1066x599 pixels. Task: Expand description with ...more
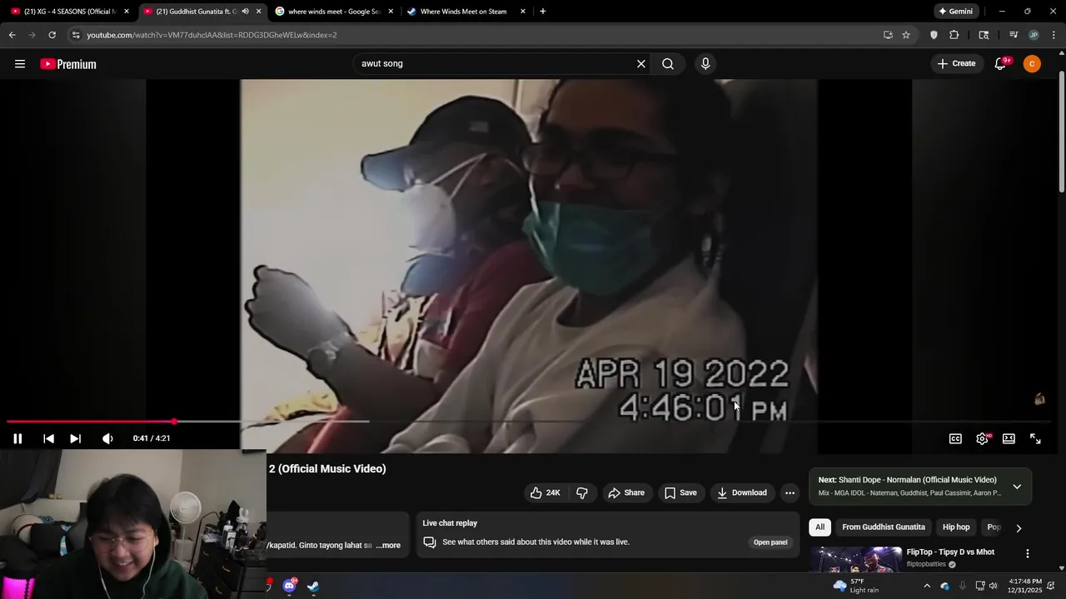(389, 546)
